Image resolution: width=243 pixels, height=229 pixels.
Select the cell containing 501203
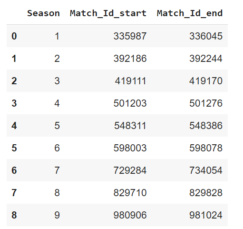(130, 103)
